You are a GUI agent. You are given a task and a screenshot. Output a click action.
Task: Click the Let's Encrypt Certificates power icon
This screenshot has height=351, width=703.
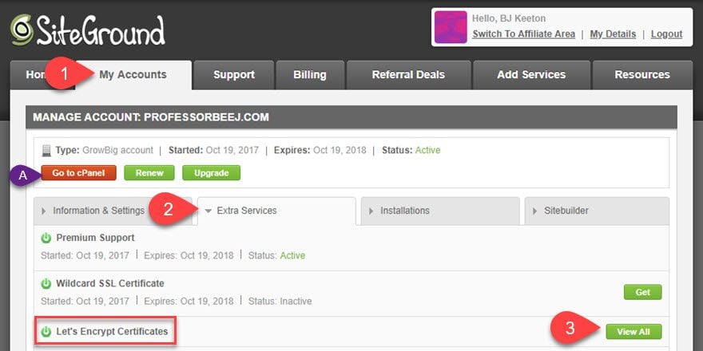[46, 332]
